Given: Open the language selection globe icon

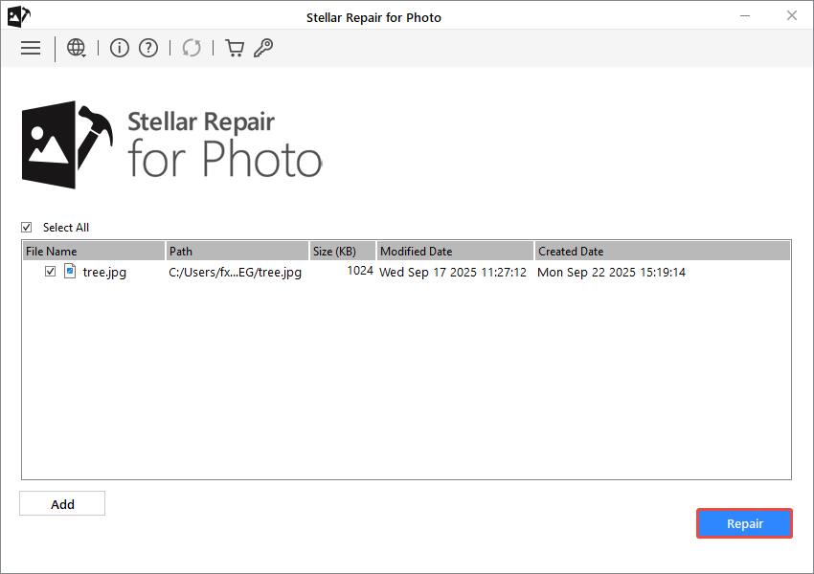Looking at the screenshot, I should coord(76,48).
